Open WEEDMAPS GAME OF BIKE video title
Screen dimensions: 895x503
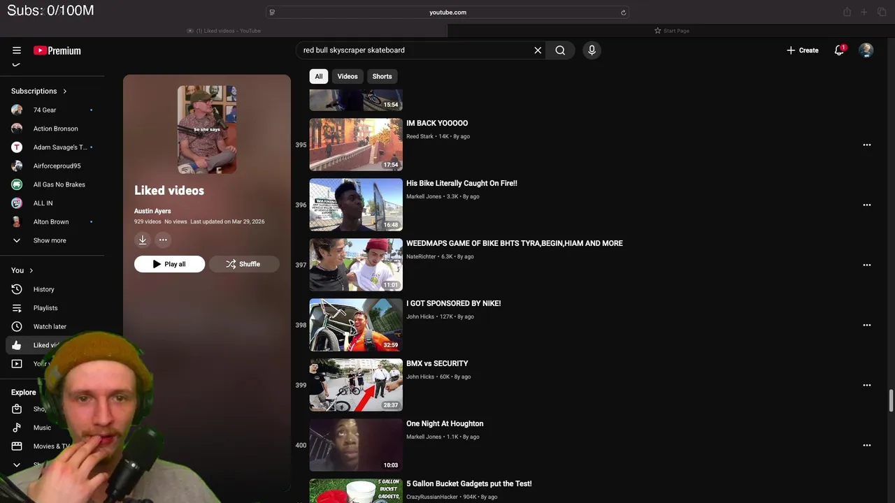515,243
